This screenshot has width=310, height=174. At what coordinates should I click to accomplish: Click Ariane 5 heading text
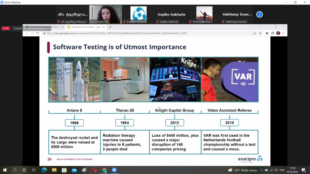click(74, 110)
